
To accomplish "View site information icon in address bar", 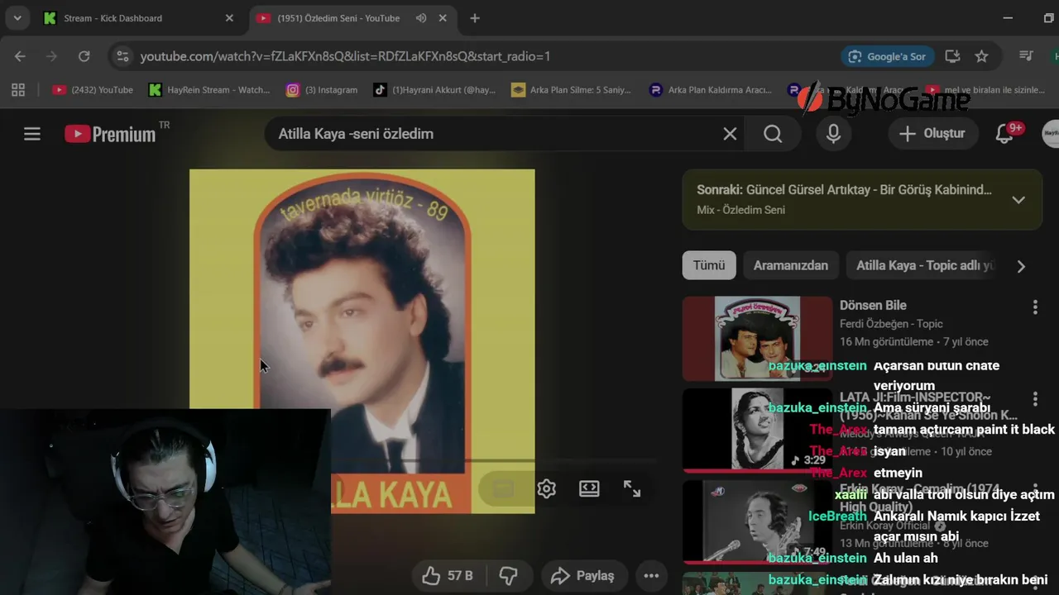I will 123,56.
